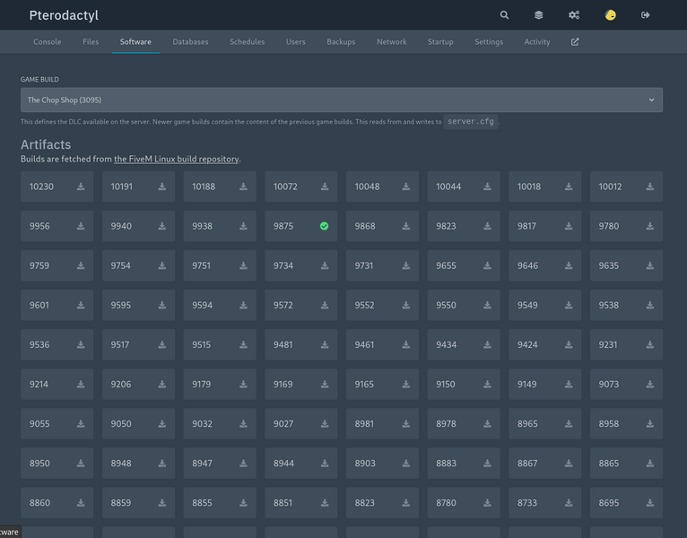Viewport: 687px width, 538px height.
Task: Download artifact build 10230
Action: click(x=81, y=187)
